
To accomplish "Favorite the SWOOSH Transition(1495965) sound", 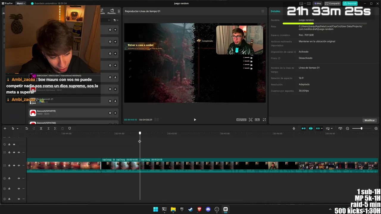I will (110, 77).
